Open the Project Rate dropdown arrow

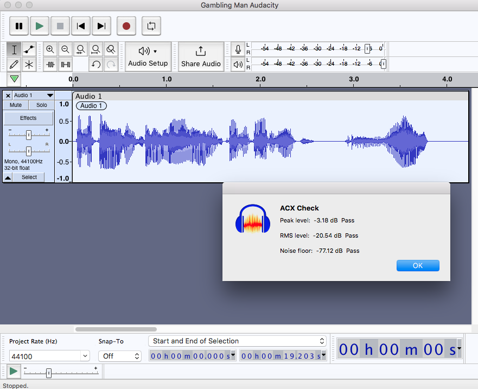(85, 356)
